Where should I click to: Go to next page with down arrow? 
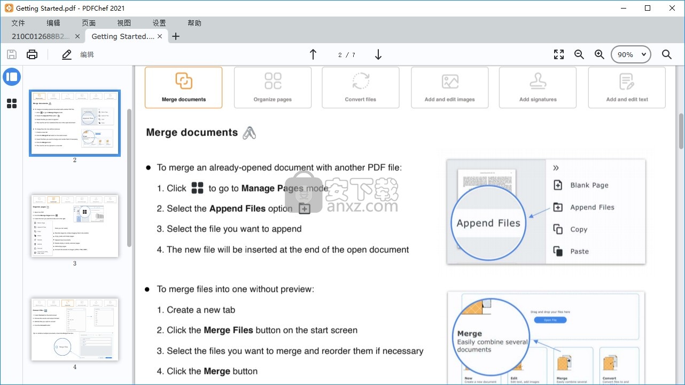click(x=378, y=54)
